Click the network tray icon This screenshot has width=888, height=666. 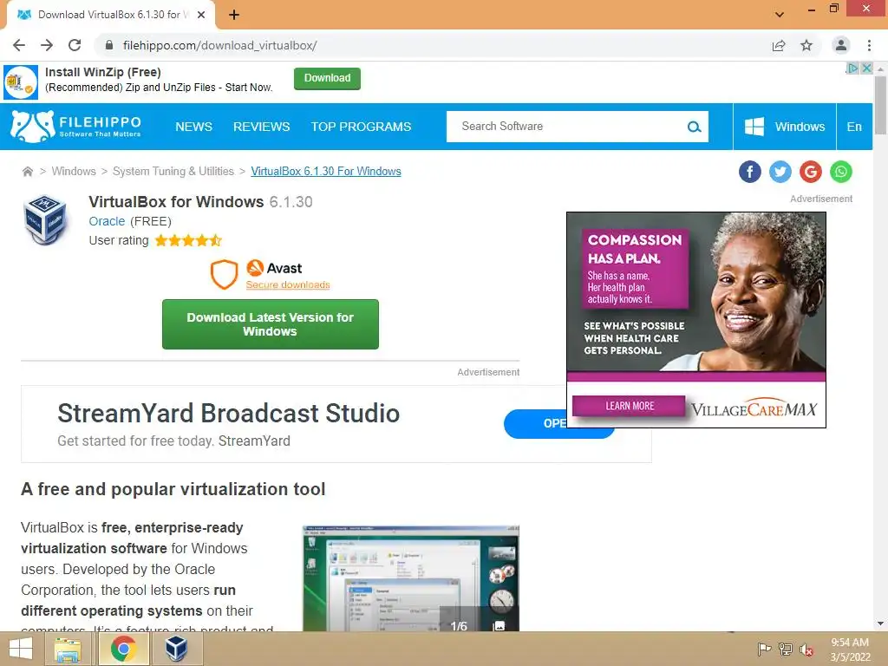pyautogui.click(x=785, y=649)
